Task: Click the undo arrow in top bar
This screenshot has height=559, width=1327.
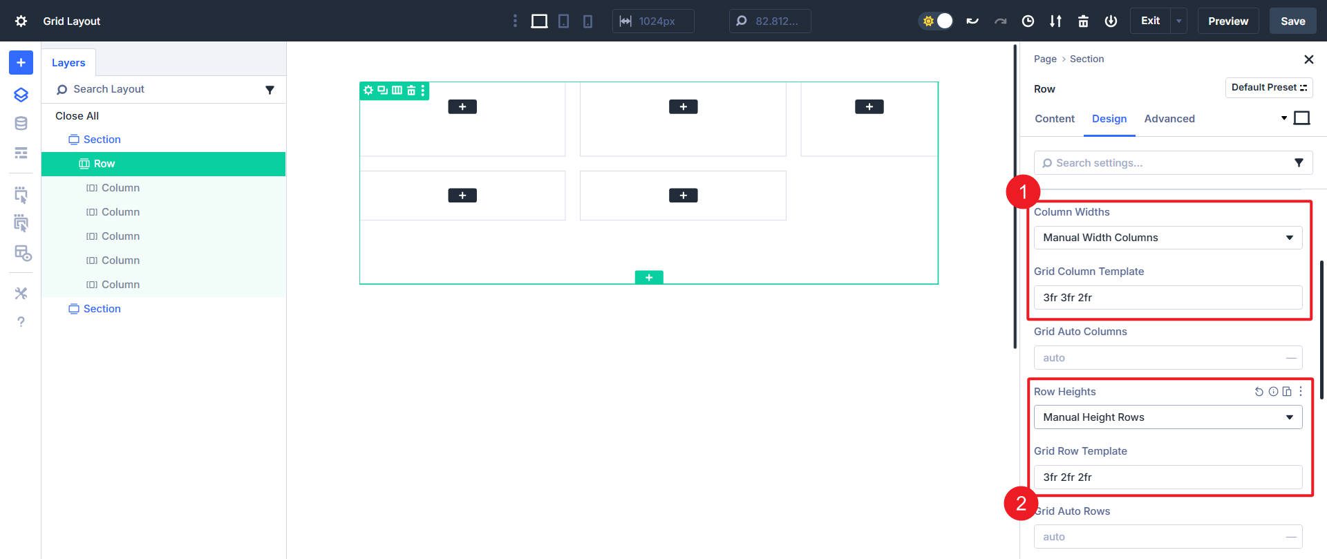Action: coord(972,21)
